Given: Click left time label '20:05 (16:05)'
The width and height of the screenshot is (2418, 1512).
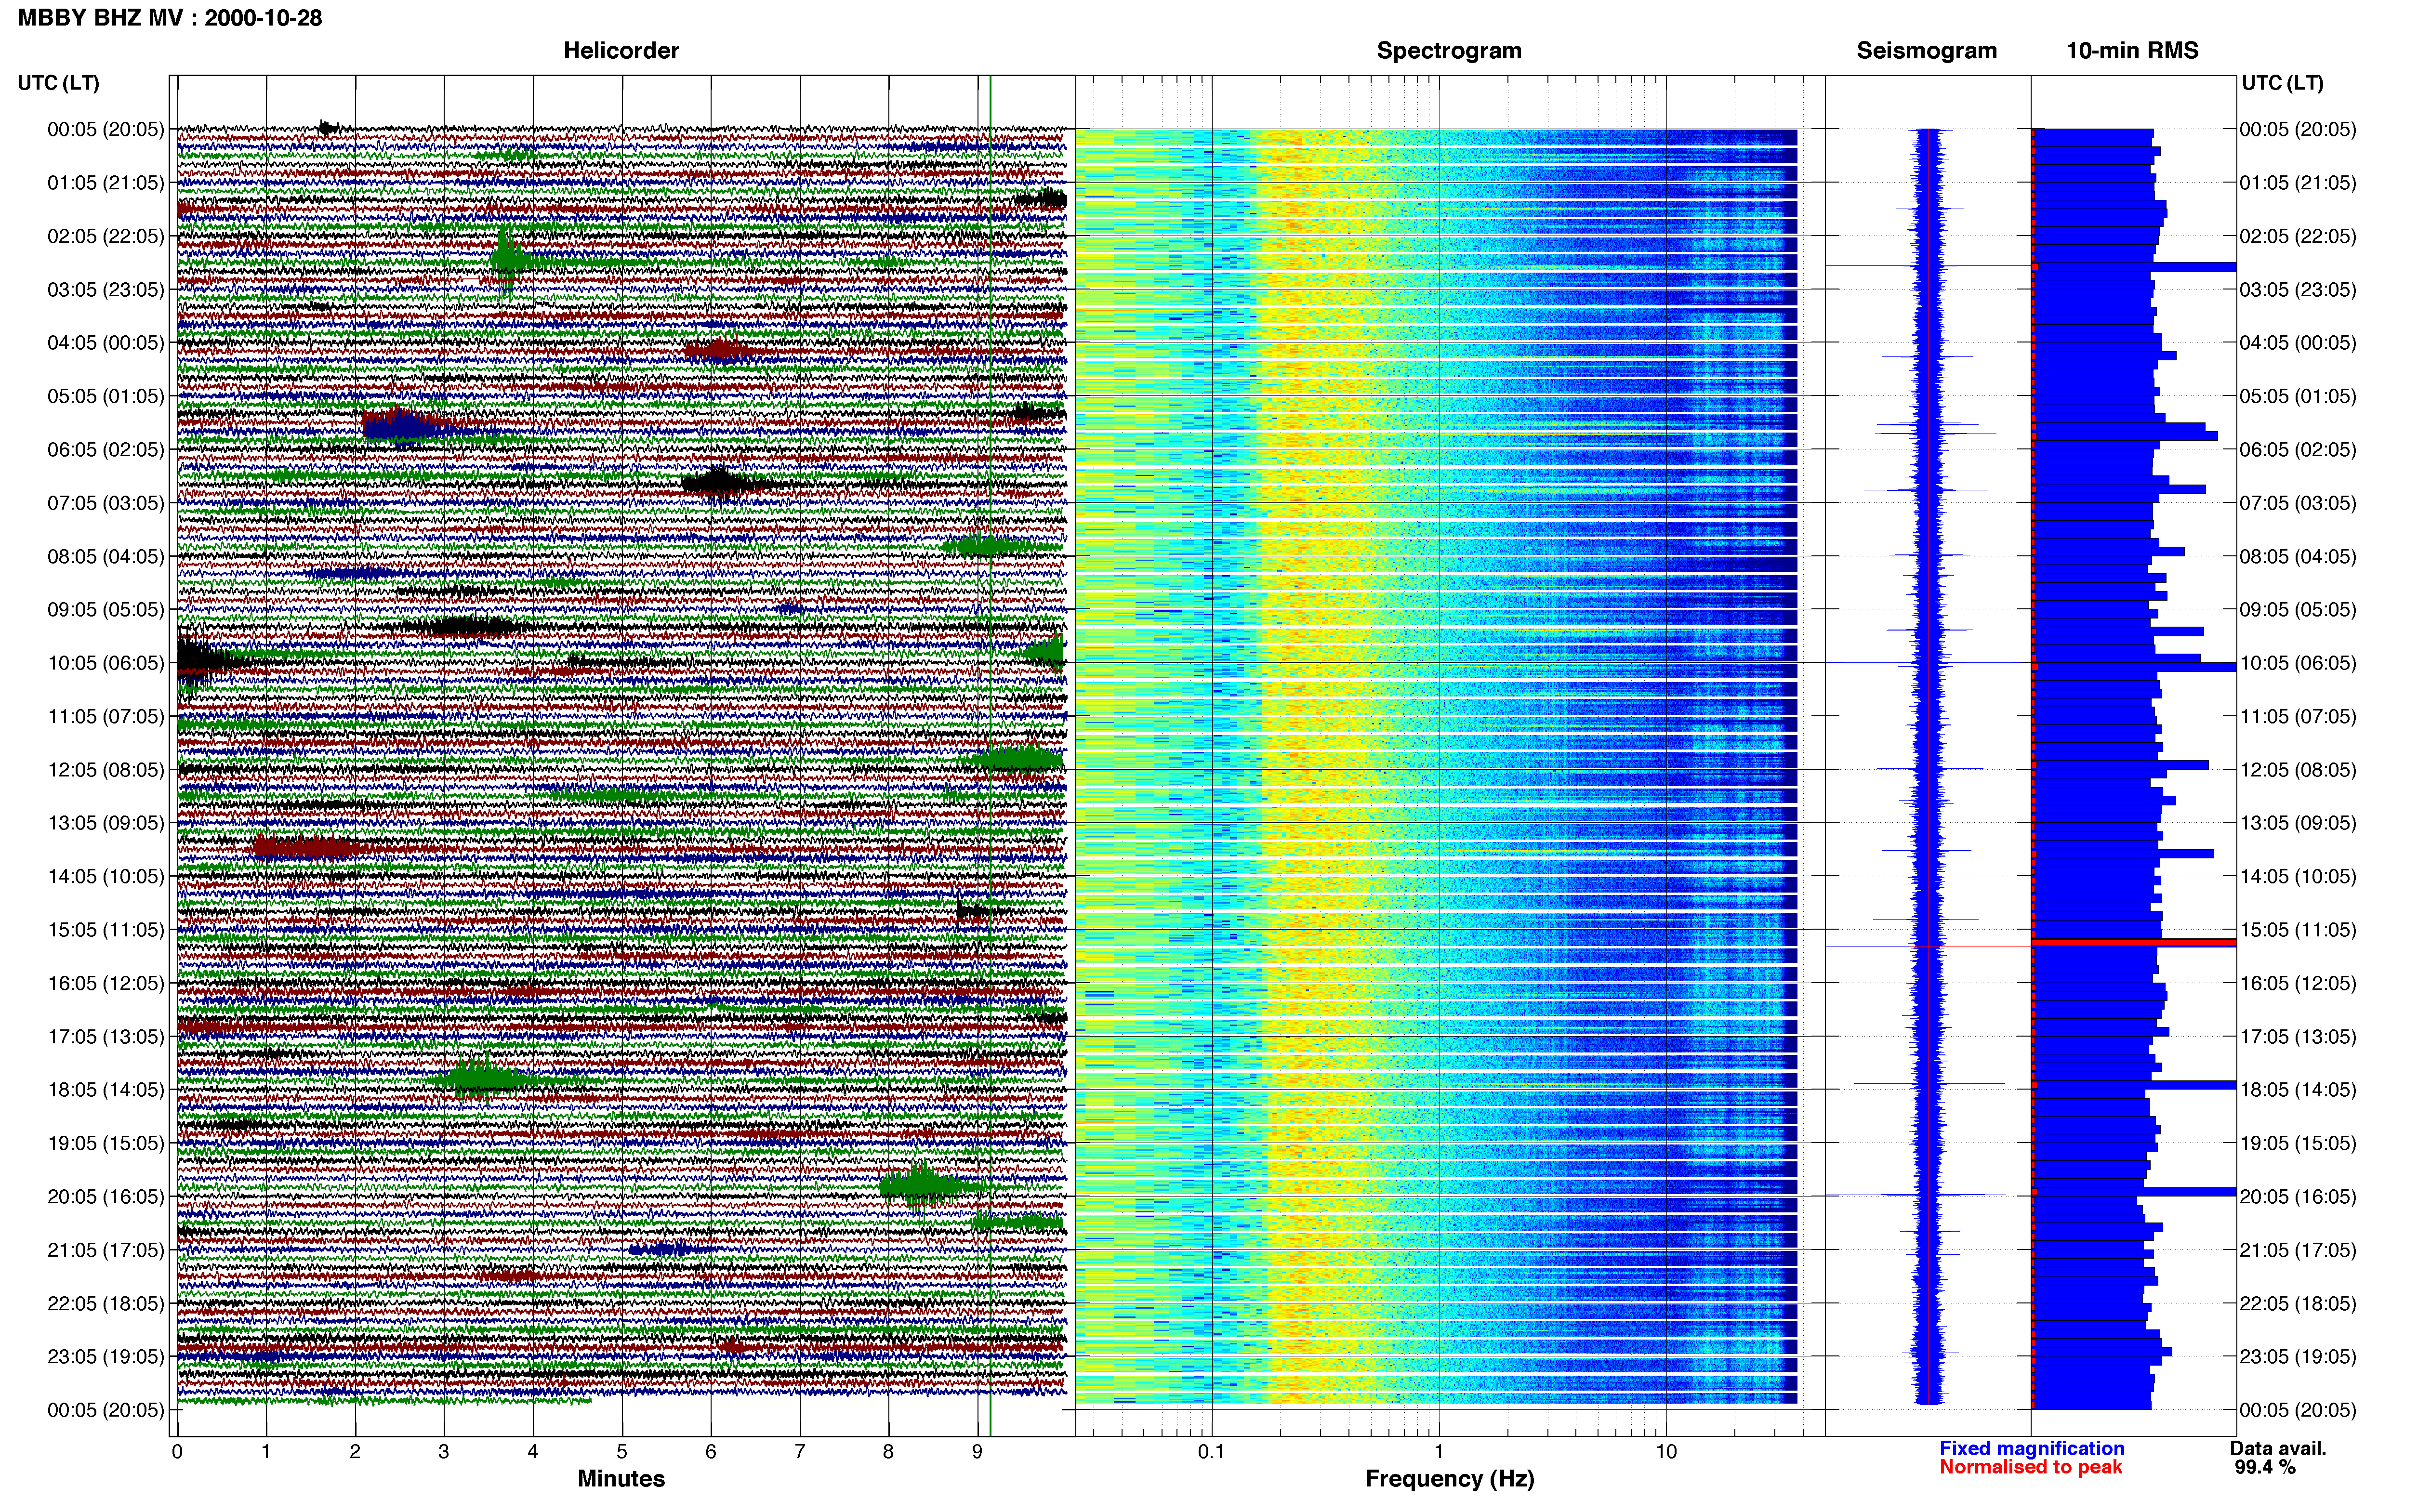Looking at the screenshot, I should tap(105, 1197).
